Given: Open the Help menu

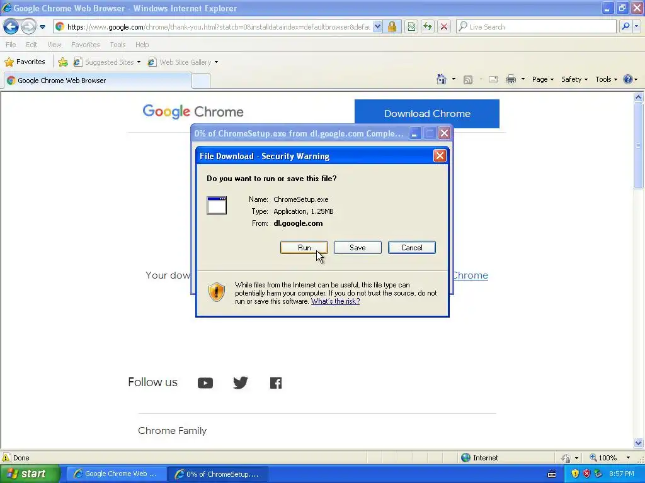Looking at the screenshot, I should [x=142, y=45].
